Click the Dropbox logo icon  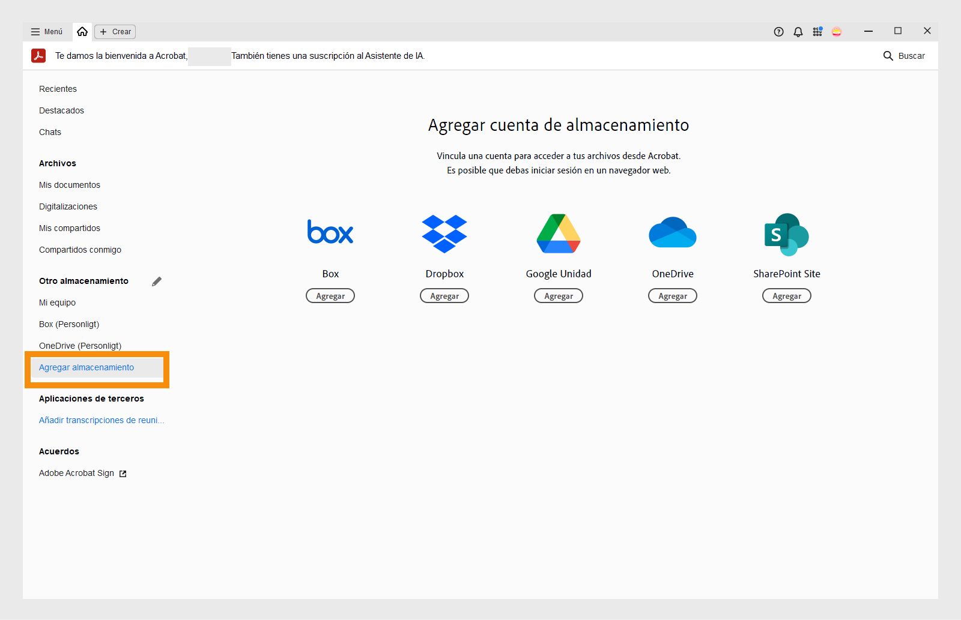(444, 233)
